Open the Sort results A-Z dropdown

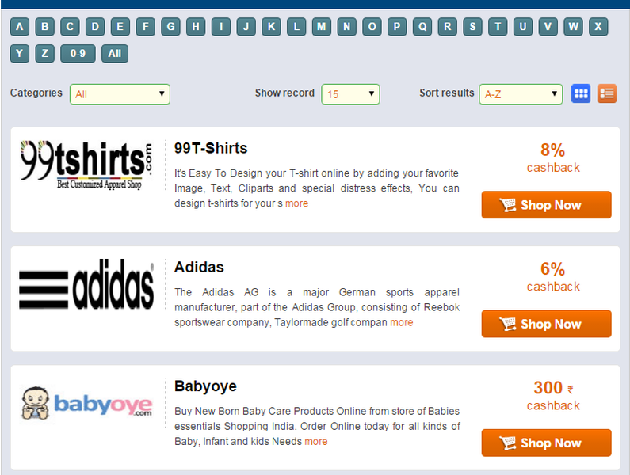[521, 94]
